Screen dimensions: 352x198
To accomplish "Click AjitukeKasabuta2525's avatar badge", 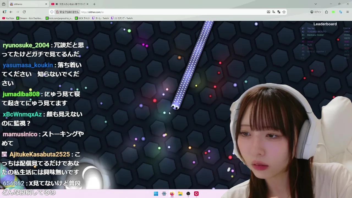I will coord(4,154).
